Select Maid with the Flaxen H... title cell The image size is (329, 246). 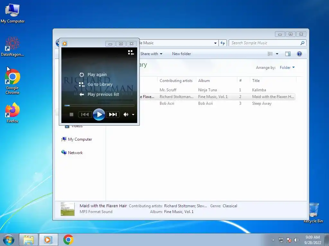[x=273, y=97]
